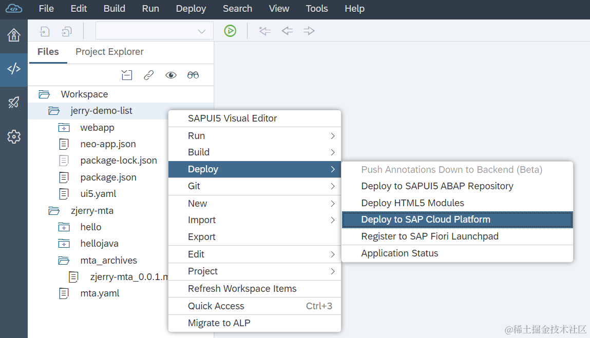The image size is (590, 338).
Task: Select the ui5.yaml file
Action: coord(98,194)
